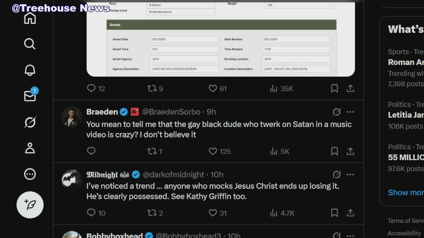Bookmark the Midnight post

[x=335, y=213]
